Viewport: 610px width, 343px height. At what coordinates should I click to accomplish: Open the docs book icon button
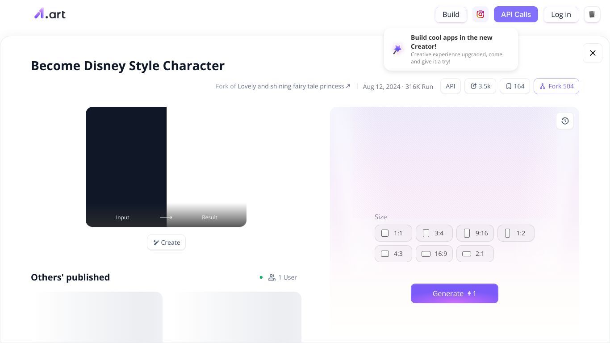click(x=592, y=14)
